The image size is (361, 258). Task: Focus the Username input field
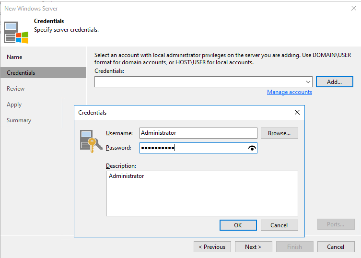198,133
